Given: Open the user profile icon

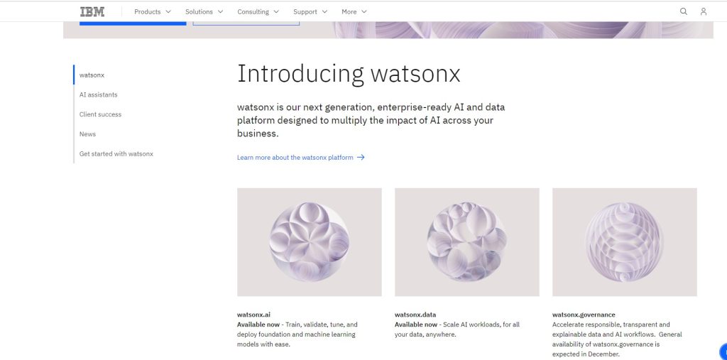Looking at the screenshot, I should pos(704,11).
